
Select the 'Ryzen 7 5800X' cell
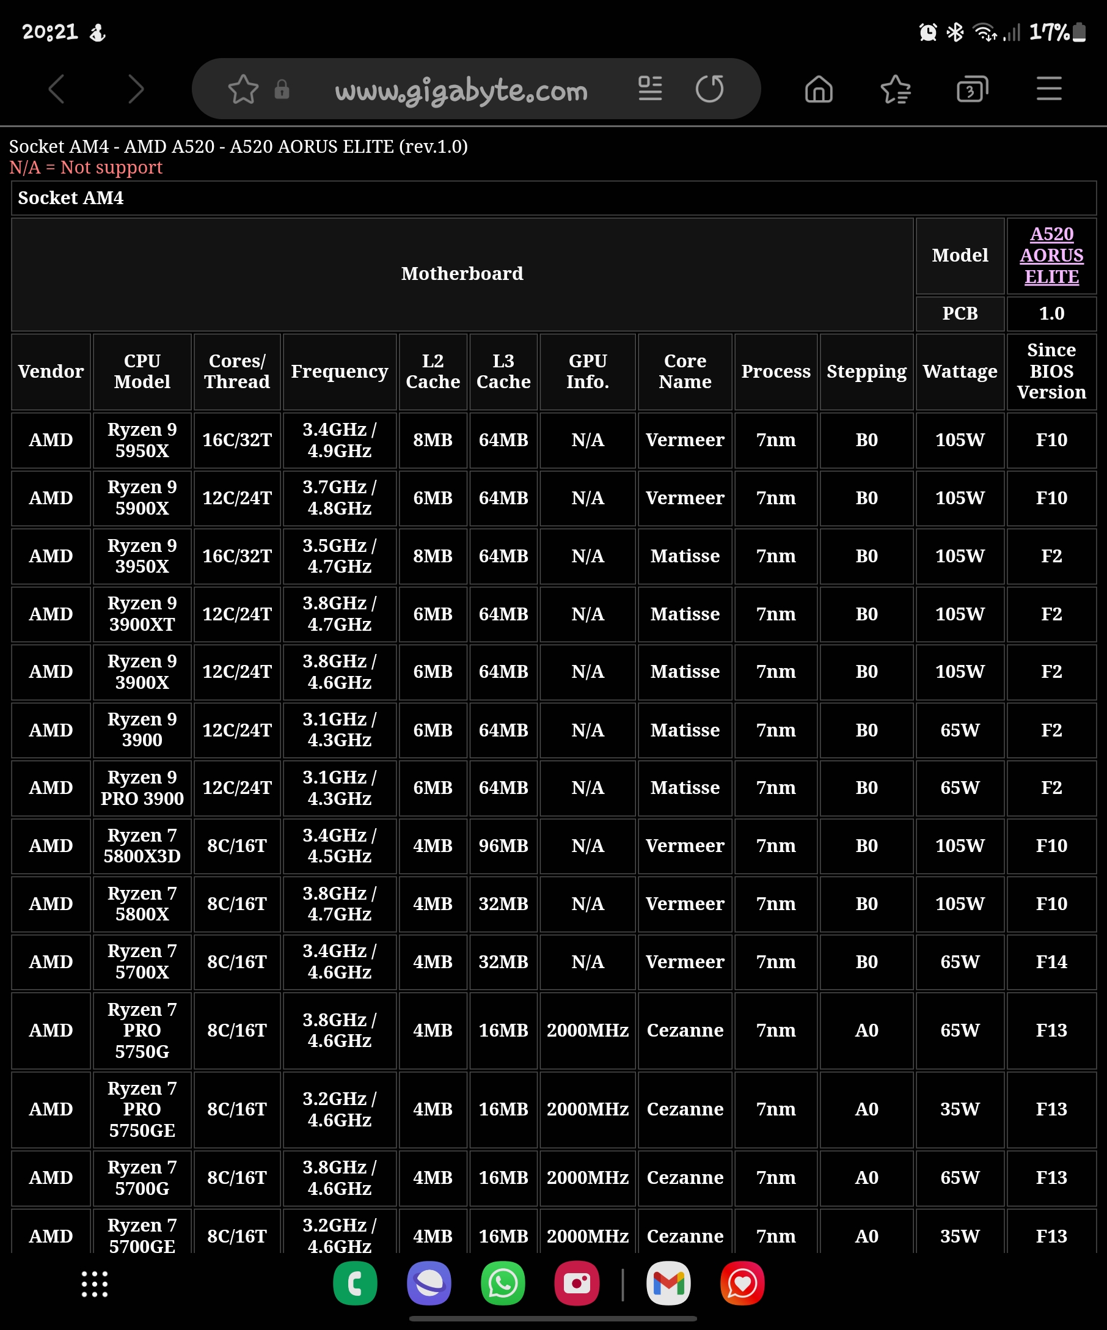pos(142,904)
